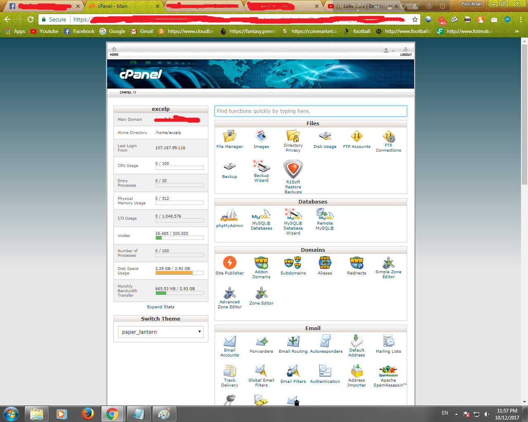Image resolution: width=528 pixels, height=422 pixels.
Task: Click Expand Stats link
Action: (x=160, y=307)
